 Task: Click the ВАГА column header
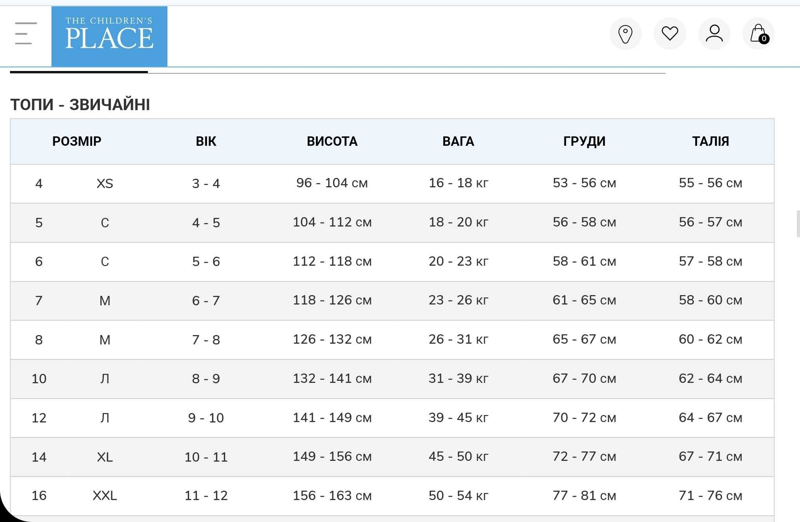(458, 141)
